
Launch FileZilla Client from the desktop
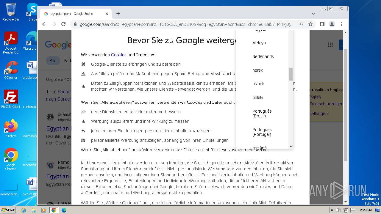click(11, 99)
